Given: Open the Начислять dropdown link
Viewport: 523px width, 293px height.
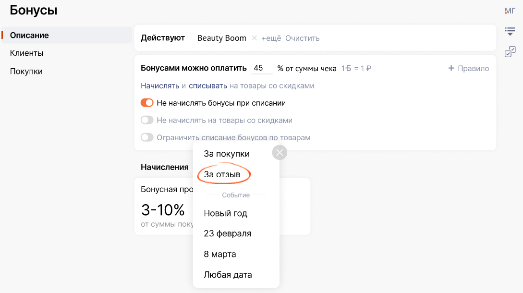Looking at the screenshot, I should [160, 85].
